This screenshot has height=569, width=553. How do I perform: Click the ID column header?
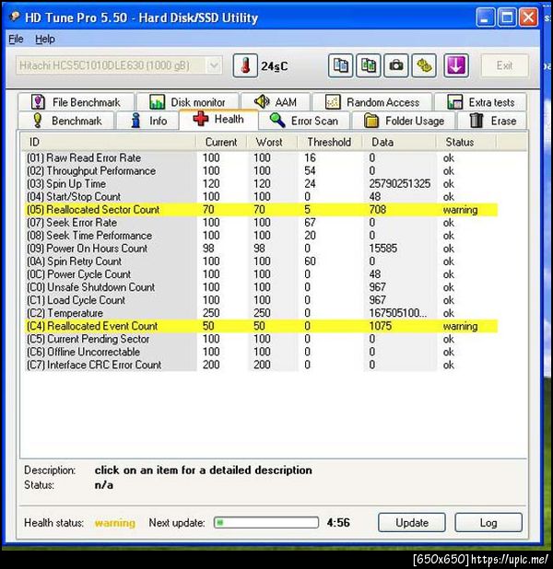[108, 142]
